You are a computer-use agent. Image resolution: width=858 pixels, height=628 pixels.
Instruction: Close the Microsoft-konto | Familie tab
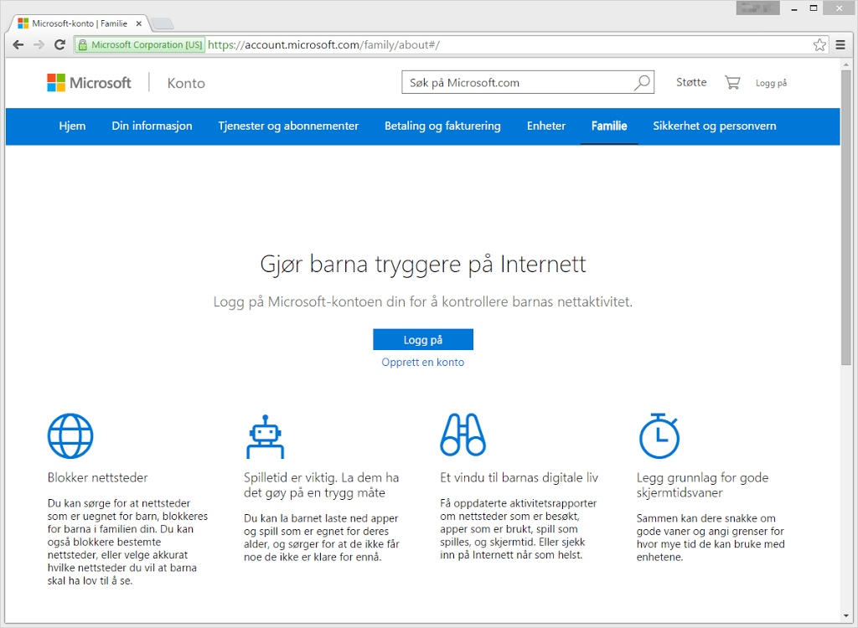click(139, 23)
